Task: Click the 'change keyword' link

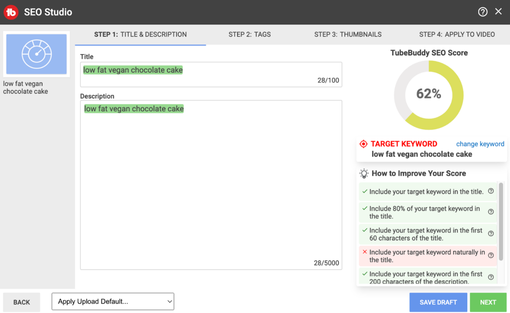Action: tap(480, 144)
